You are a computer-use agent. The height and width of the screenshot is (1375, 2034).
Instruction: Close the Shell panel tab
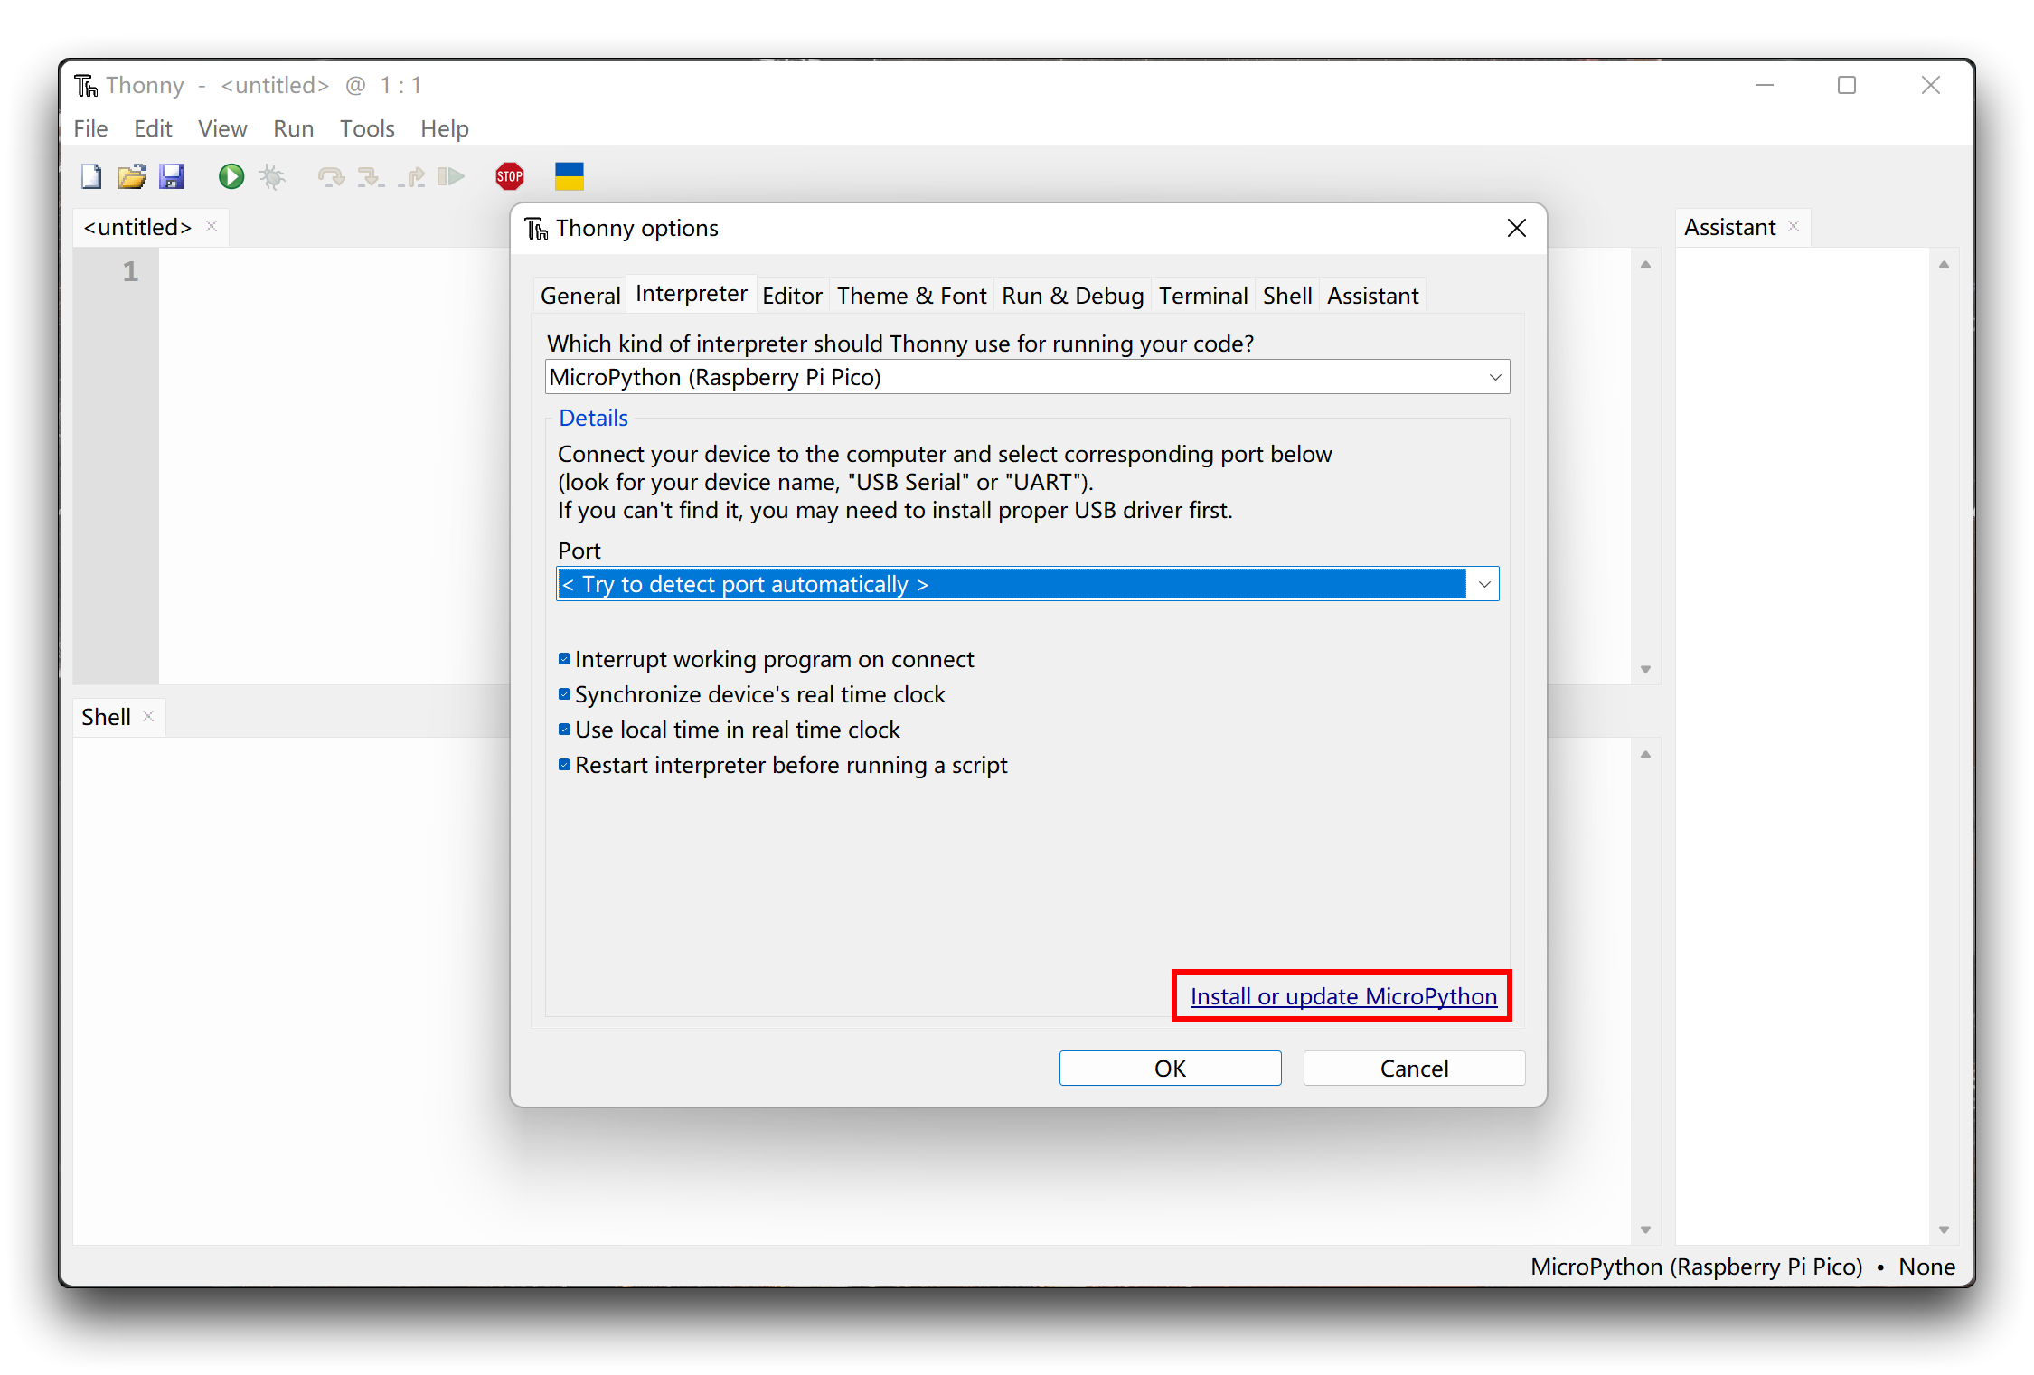[149, 716]
